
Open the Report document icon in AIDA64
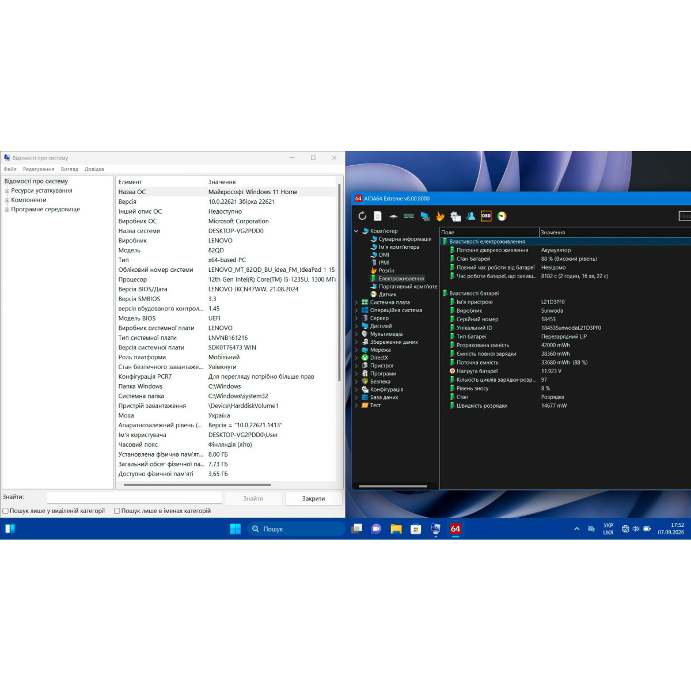[x=378, y=216]
